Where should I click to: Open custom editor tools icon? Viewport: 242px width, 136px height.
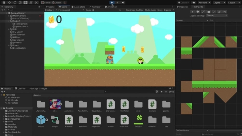coord(36,3)
